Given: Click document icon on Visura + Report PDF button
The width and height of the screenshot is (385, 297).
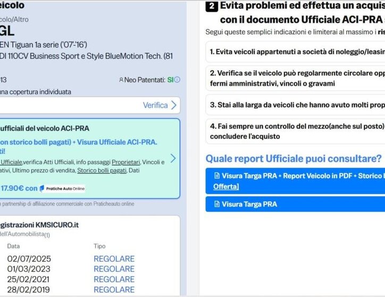Looking at the screenshot, I should point(216,176).
